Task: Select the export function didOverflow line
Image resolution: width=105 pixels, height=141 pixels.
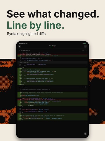Action: coord(52,117)
